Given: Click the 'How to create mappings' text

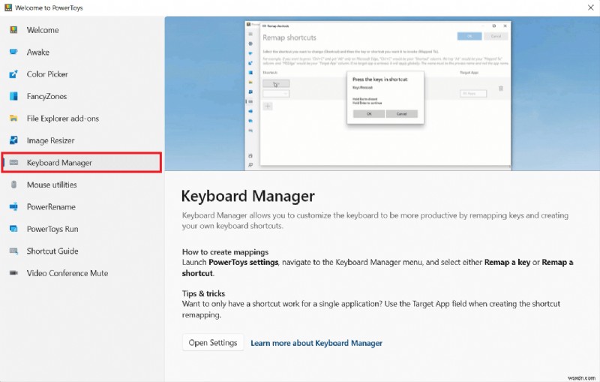Looking at the screenshot, I should click(225, 252).
